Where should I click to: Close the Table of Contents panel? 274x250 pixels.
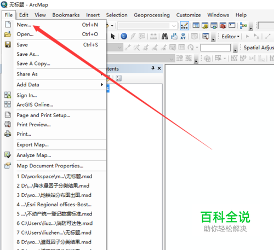(x=159, y=68)
